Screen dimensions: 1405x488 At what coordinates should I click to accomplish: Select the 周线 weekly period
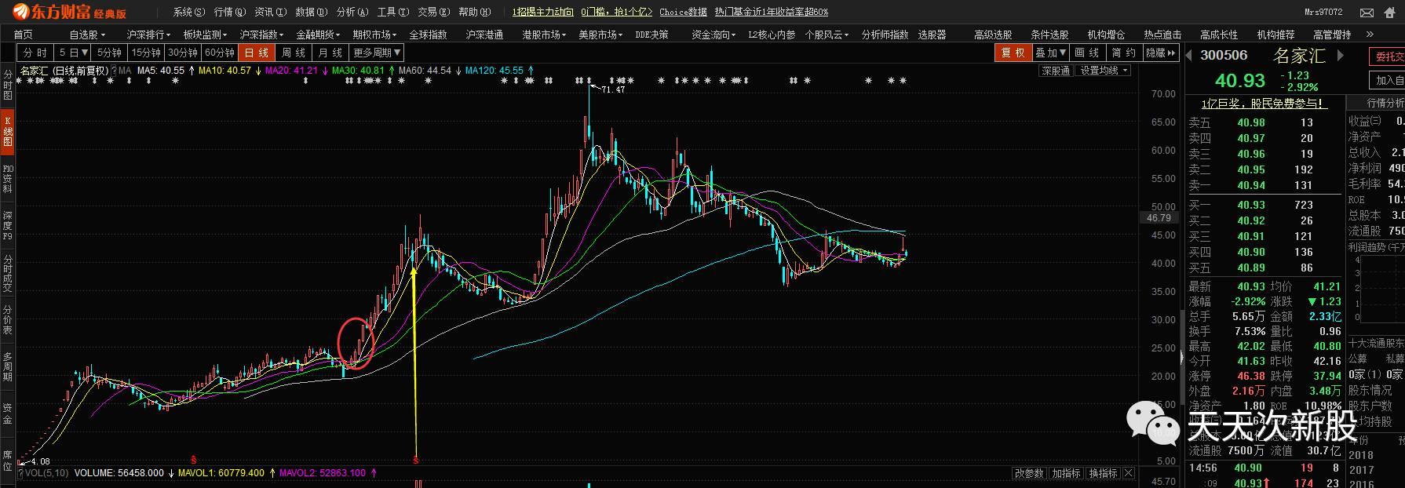[x=293, y=53]
